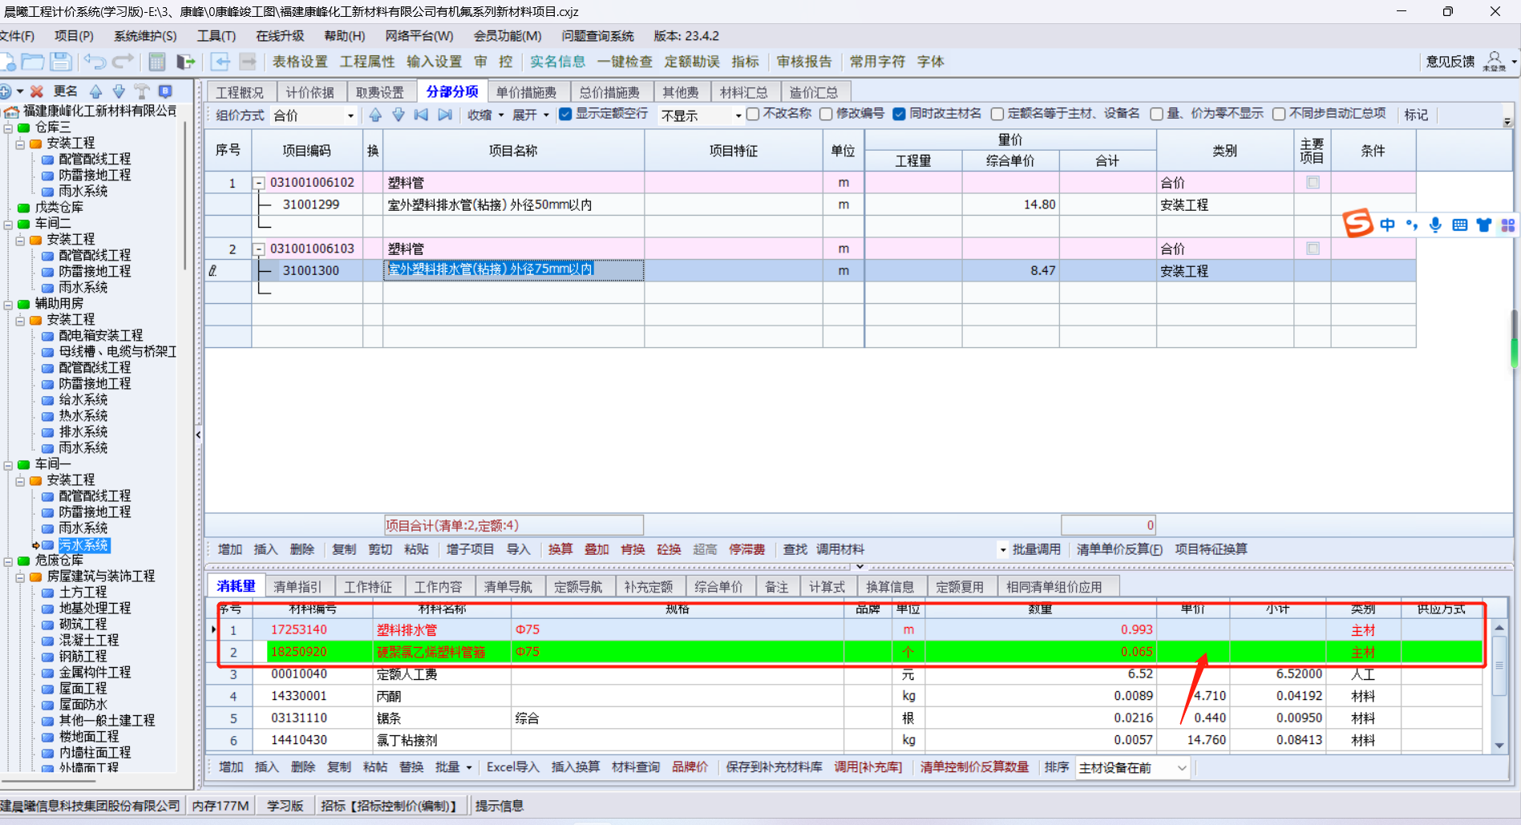This screenshot has width=1521, height=825.
Task: Move tree node up with blue up arrow
Action: click(96, 91)
